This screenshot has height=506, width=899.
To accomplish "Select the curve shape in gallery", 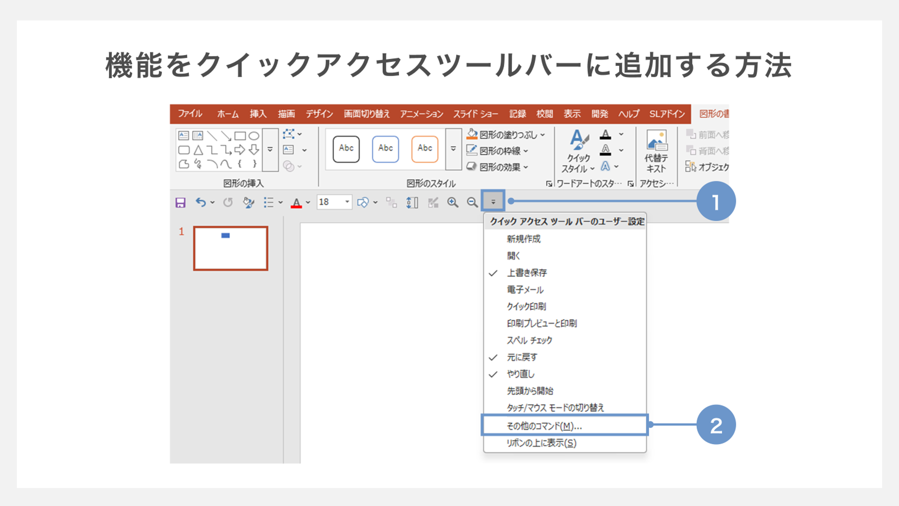I will pyautogui.click(x=226, y=164).
